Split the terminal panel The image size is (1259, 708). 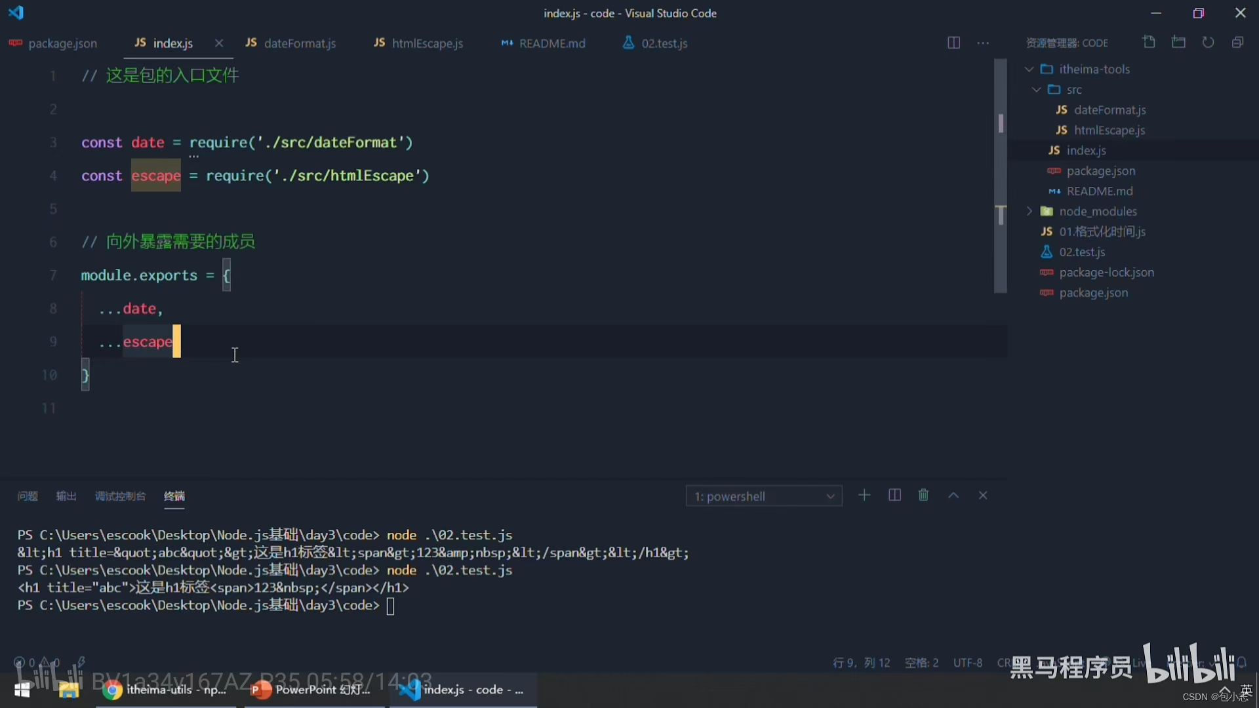(x=894, y=495)
